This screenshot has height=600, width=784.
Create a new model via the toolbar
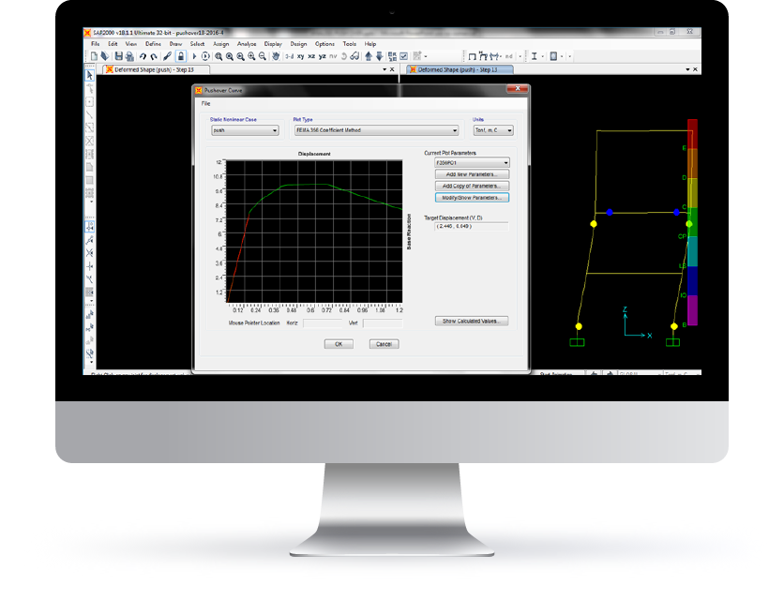(x=94, y=56)
